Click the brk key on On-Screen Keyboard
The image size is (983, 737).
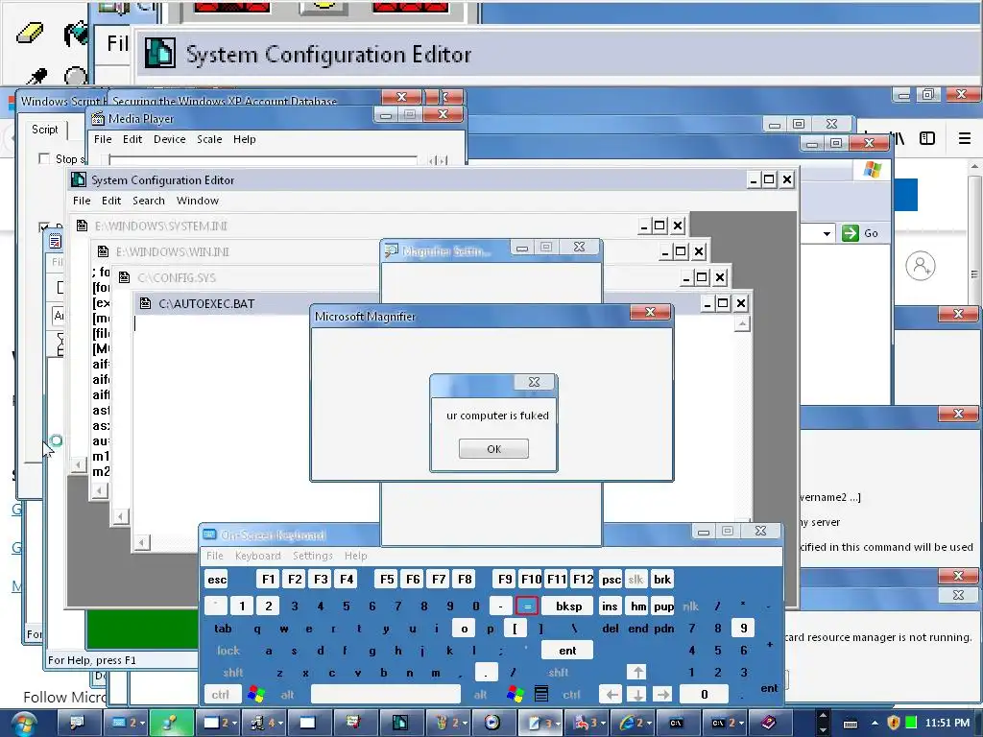coord(662,579)
